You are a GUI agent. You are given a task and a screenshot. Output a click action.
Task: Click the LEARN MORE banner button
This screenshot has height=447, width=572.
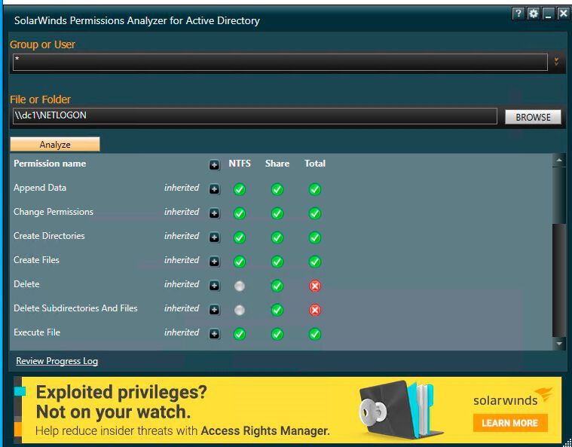pyautogui.click(x=510, y=423)
